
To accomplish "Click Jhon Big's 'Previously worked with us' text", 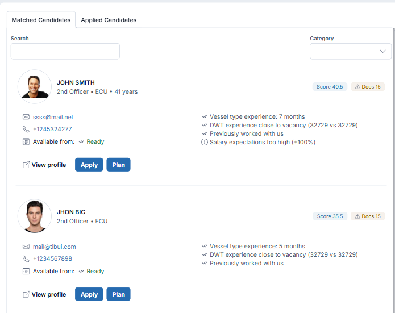I will [247, 263].
